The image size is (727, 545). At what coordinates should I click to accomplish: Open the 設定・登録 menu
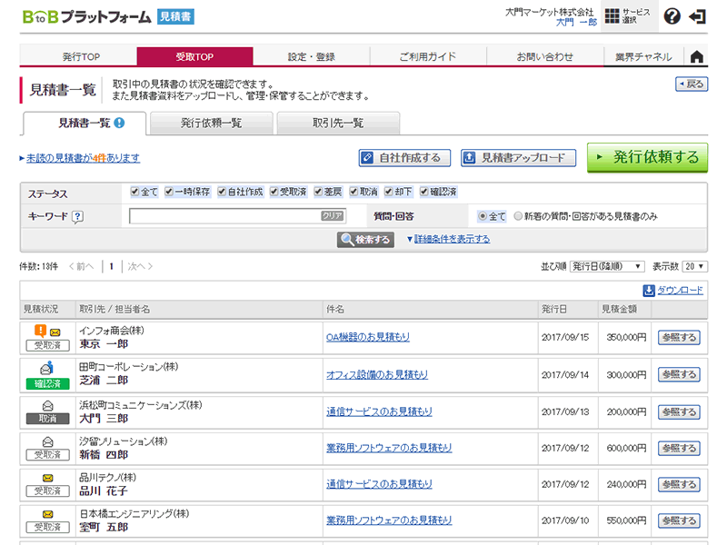pyautogui.click(x=311, y=56)
